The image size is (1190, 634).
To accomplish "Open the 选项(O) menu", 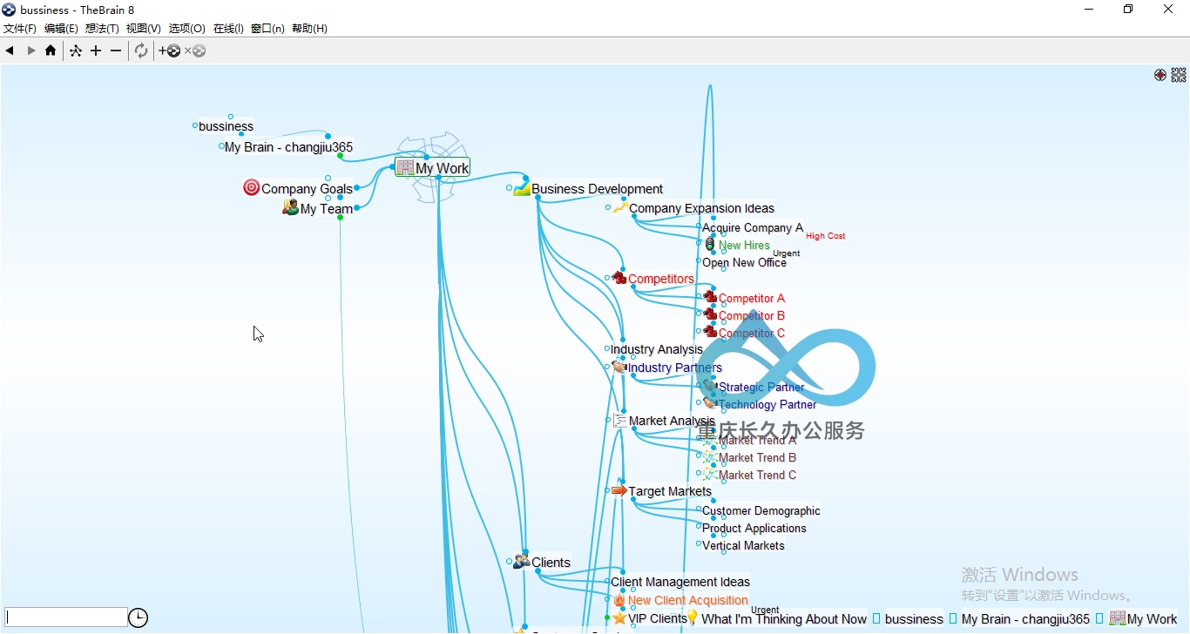I will 187,29.
